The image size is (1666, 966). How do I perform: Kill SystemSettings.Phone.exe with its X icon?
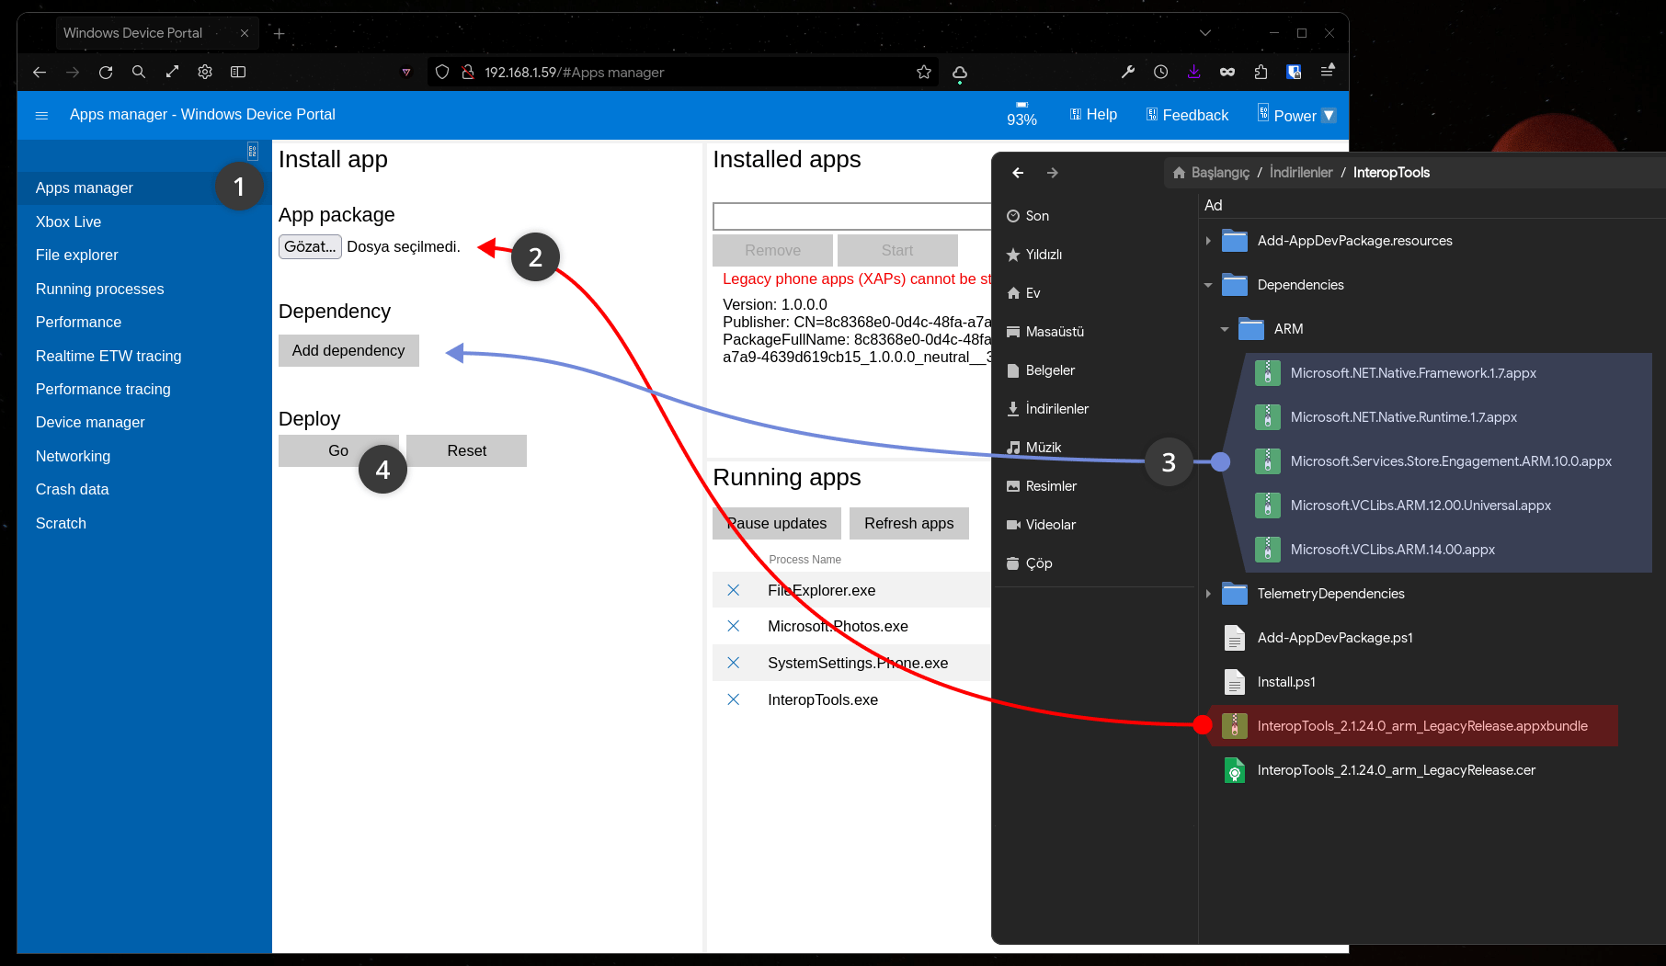pos(734,663)
